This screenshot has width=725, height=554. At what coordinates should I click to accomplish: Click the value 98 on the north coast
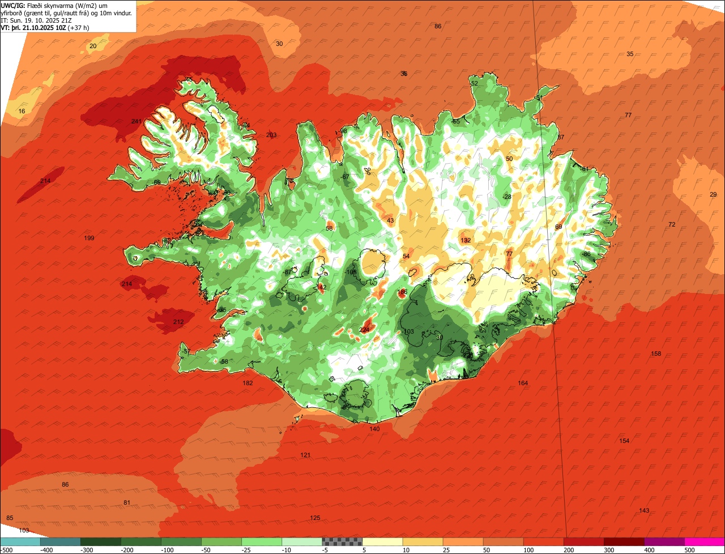pyautogui.click(x=343, y=131)
